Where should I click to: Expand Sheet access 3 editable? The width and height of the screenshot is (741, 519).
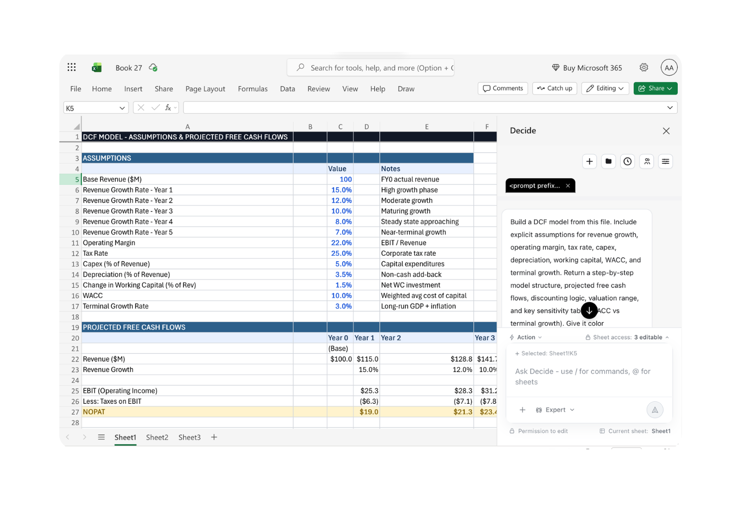(627, 337)
